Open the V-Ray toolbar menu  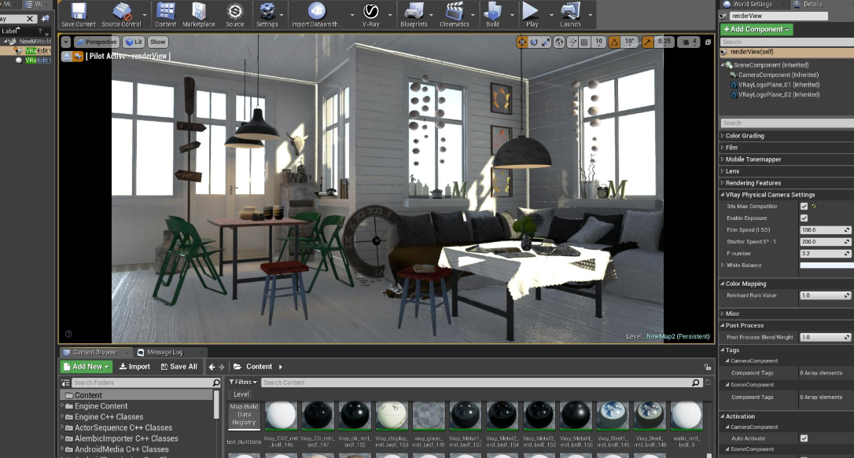click(x=370, y=12)
